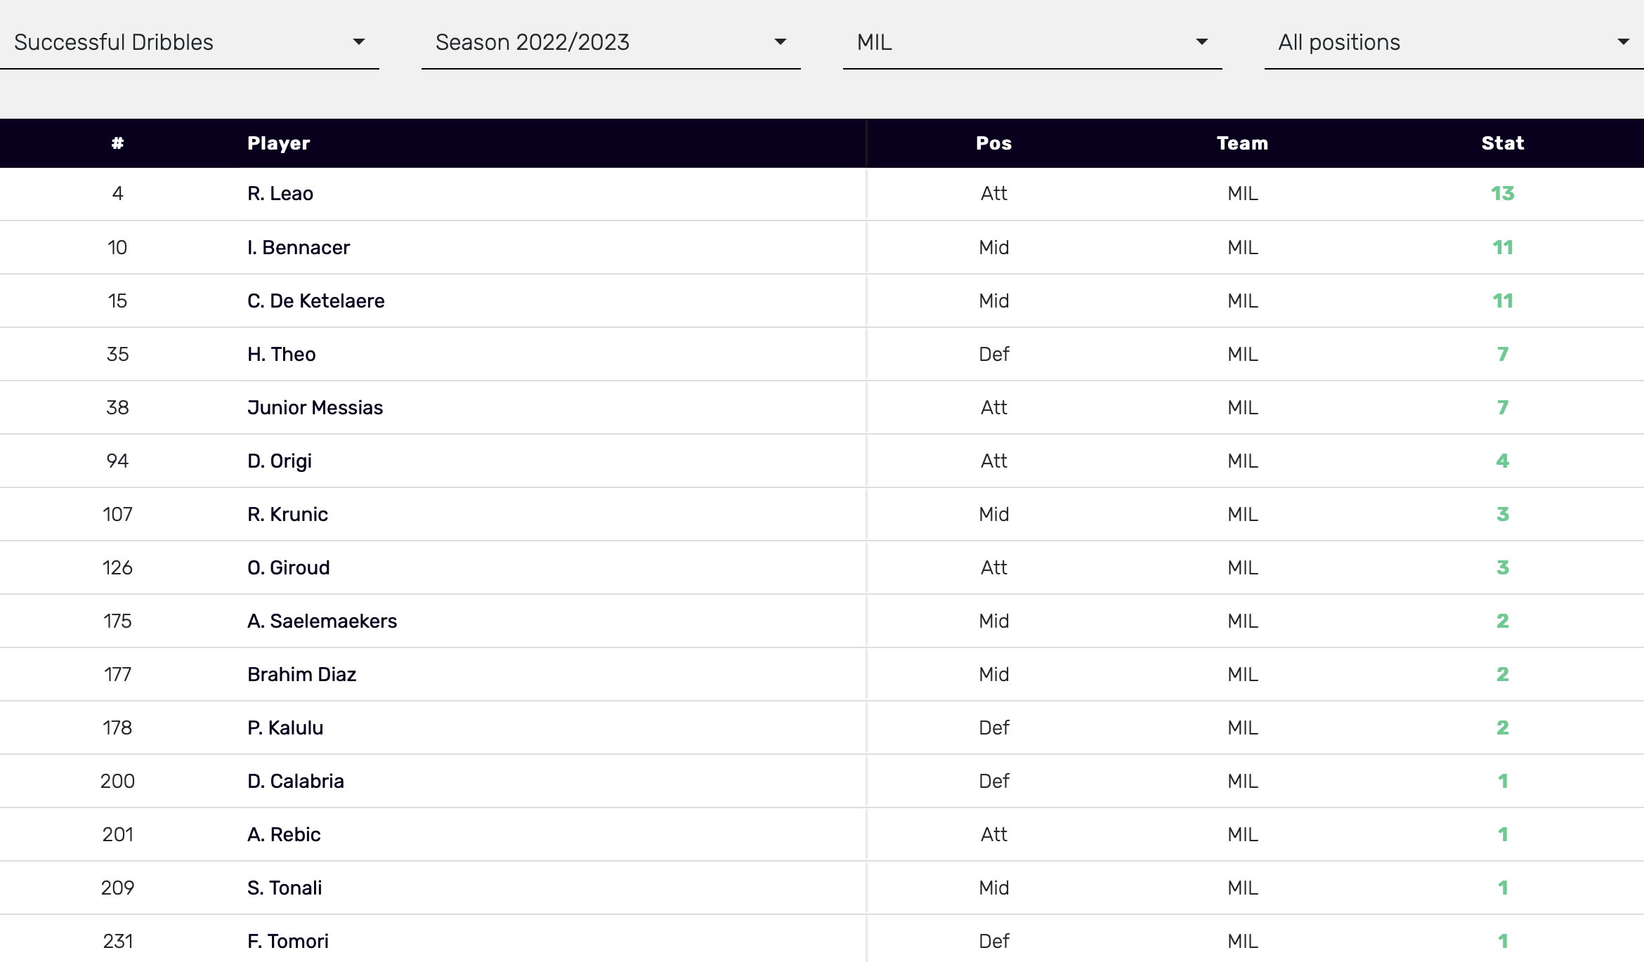Click stat value 3 for O. Giroud
Viewport: 1644px width, 962px height.
tap(1503, 567)
